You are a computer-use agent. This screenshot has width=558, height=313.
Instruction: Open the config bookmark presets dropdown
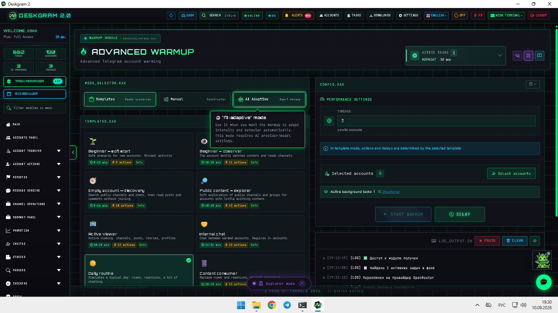(533, 84)
